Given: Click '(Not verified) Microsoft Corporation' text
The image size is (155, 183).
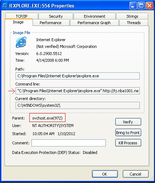Looking at the screenshot, I should click(67, 46).
